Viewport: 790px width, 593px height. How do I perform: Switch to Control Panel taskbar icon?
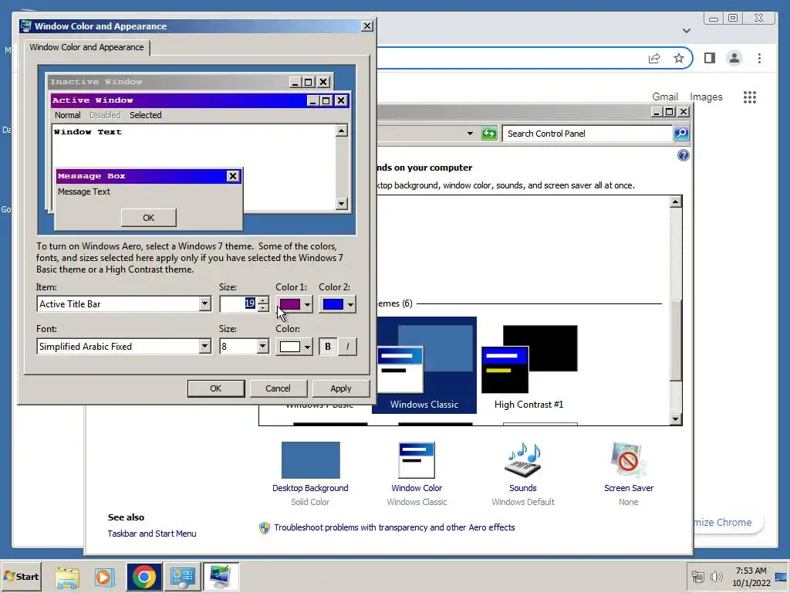pos(182,577)
